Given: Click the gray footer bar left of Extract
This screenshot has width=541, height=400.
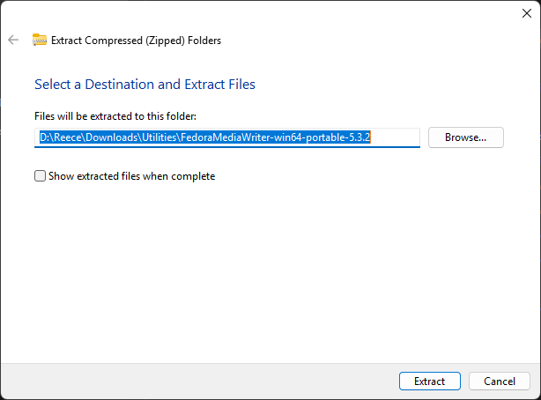Looking at the screenshot, I should click(199, 381).
